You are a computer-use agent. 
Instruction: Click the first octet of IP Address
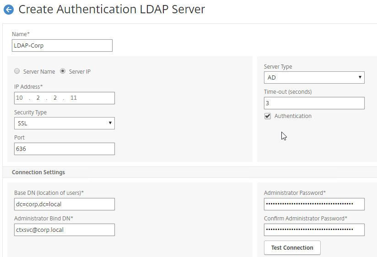(x=20, y=98)
